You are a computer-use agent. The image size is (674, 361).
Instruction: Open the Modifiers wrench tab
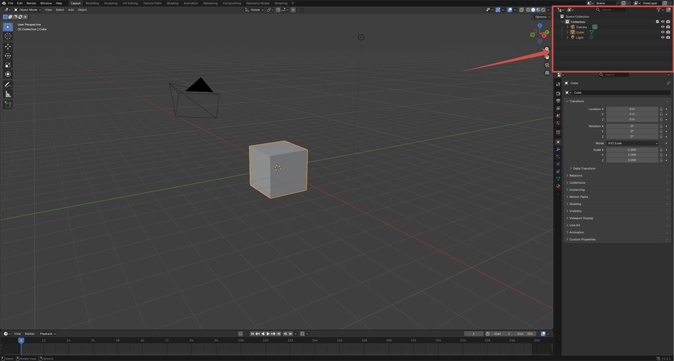(558, 149)
